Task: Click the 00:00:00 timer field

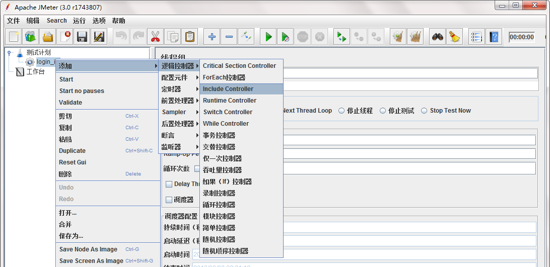Action: (x=522, y=37)
